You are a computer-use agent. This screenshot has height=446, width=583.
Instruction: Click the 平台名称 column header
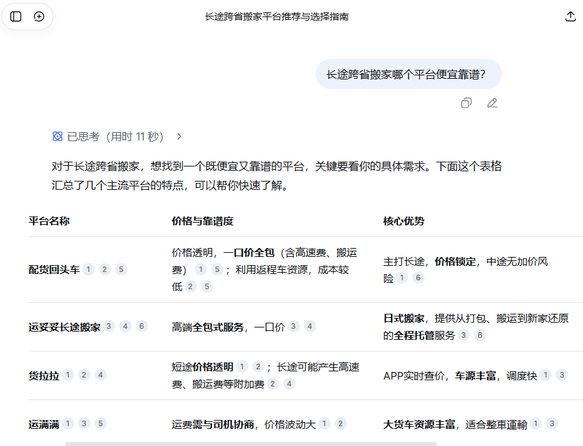pos(49,221)
